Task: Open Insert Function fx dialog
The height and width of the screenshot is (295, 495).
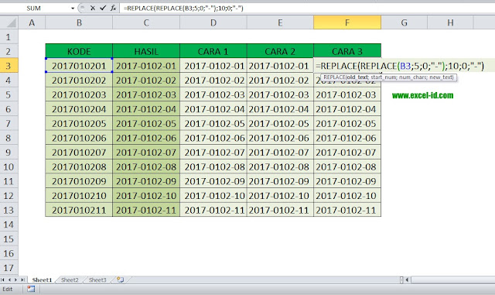Action: click(114, 8)
